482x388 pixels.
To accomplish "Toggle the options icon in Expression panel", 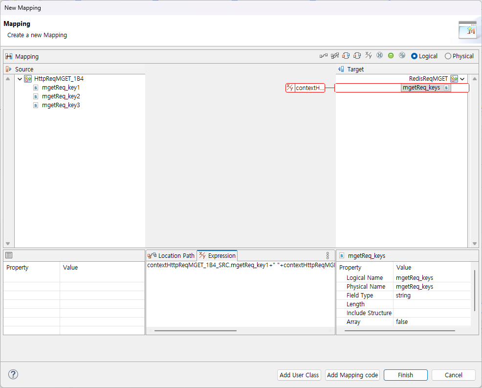I will tap(327, 255).
